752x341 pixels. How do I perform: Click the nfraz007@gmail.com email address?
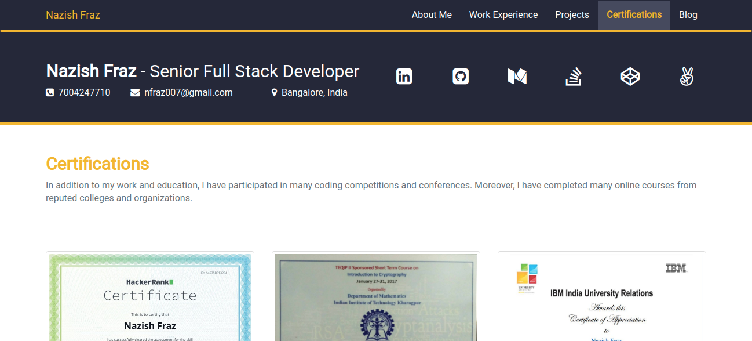pyautogui.click(x=188, y=92)
